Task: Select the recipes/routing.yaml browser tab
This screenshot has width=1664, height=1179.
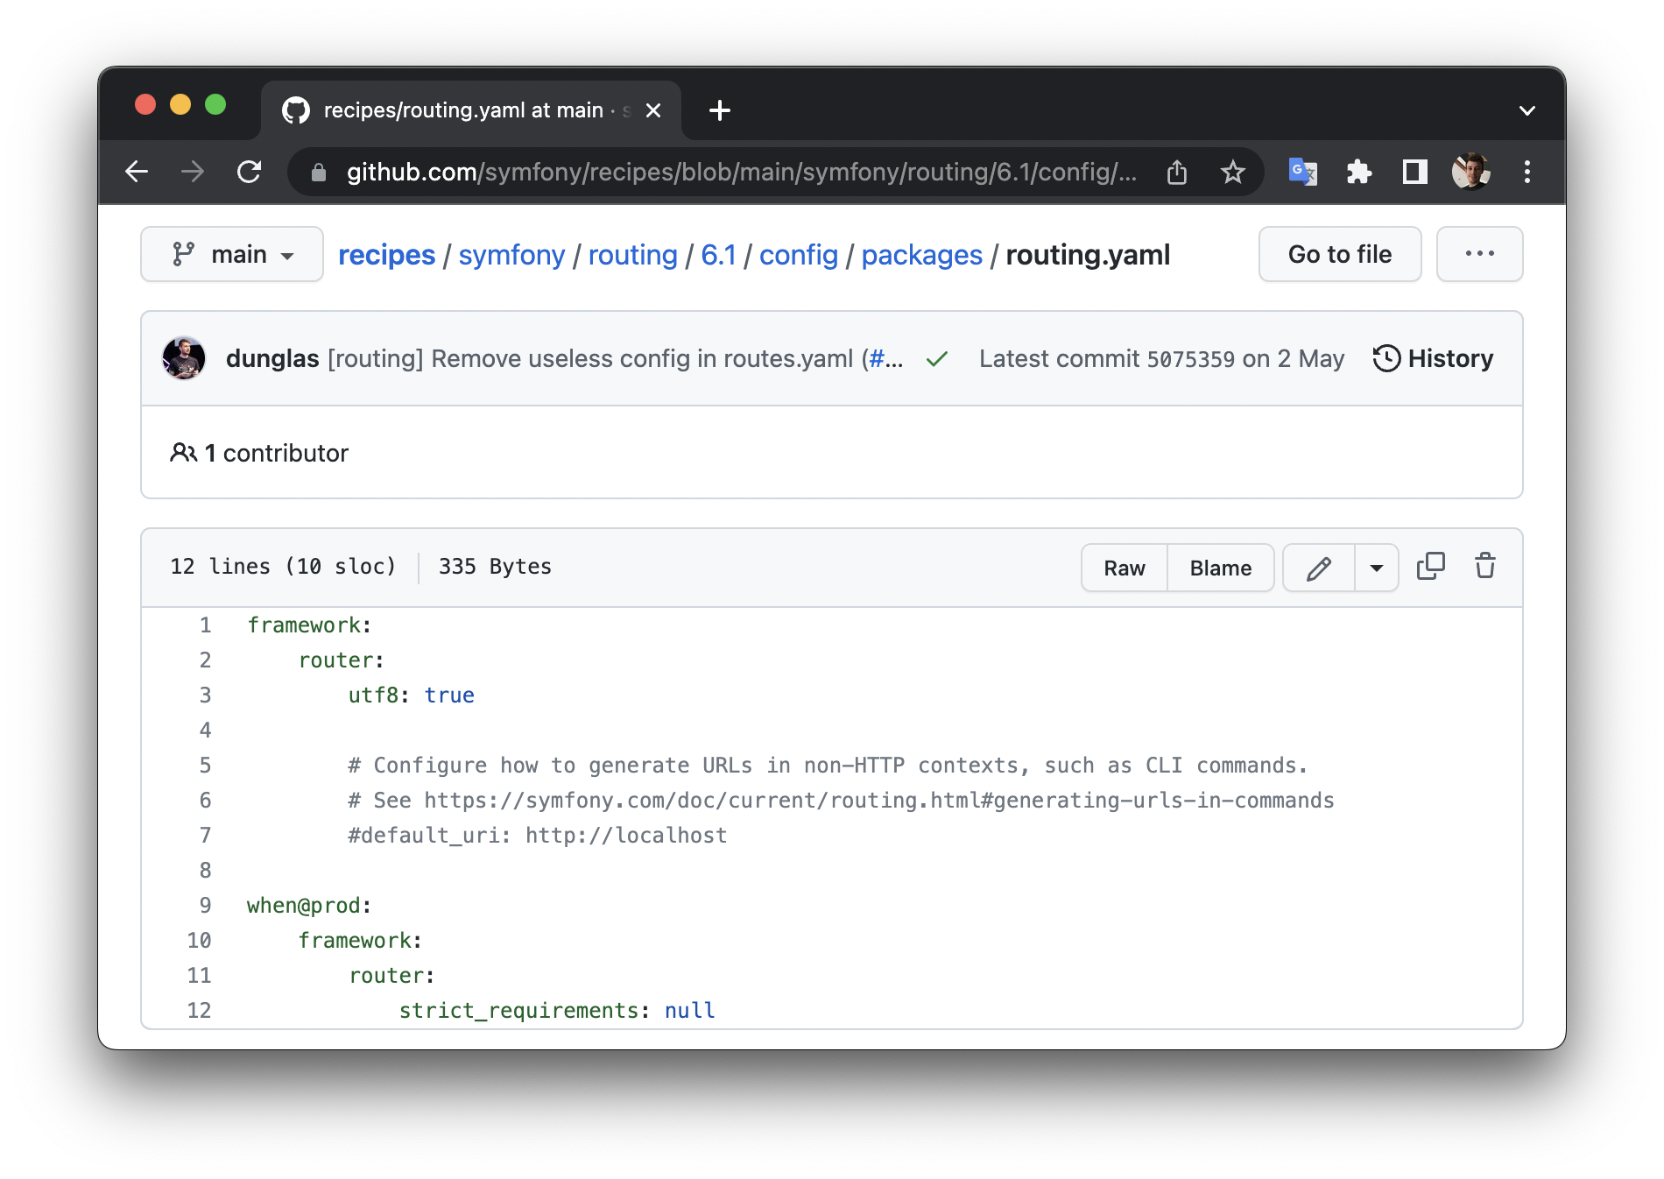Action: tap(471, 110)
